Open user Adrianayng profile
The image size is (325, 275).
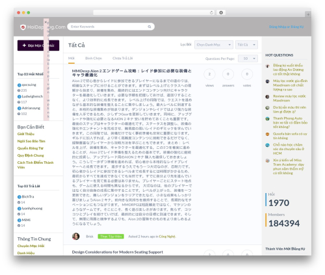click(31, 108)
